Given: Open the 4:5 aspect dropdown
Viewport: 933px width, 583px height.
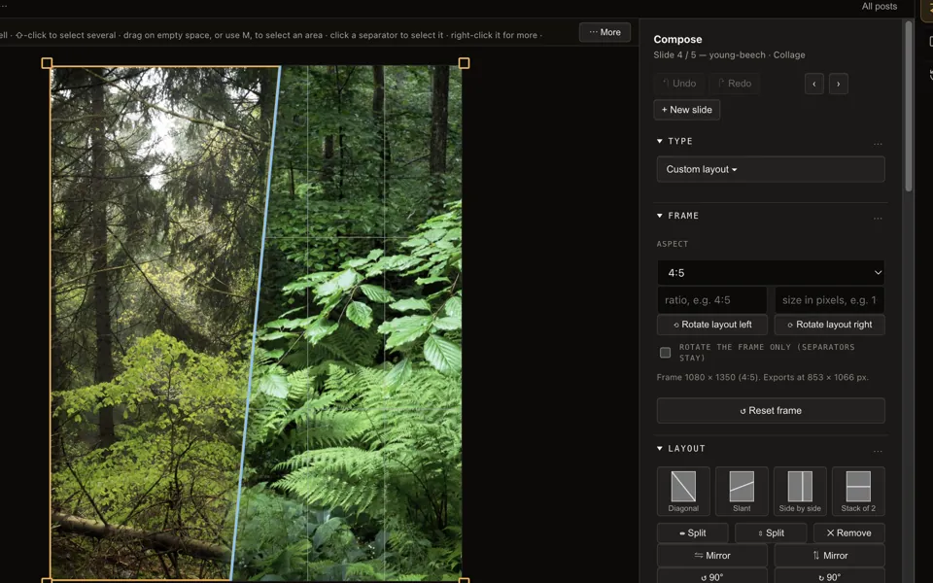Looking at the screenshot, I should (x=771, y=273).
